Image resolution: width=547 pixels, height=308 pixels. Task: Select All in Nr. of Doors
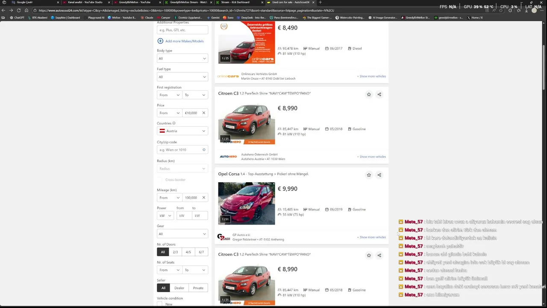tap(163, 252)
